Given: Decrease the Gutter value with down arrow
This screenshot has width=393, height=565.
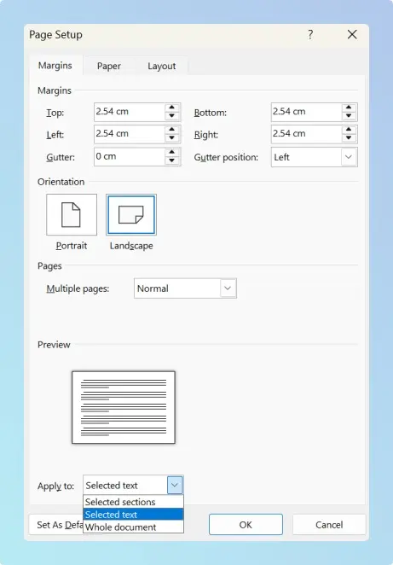Looking at the screenshot, I should pos(171,160).
